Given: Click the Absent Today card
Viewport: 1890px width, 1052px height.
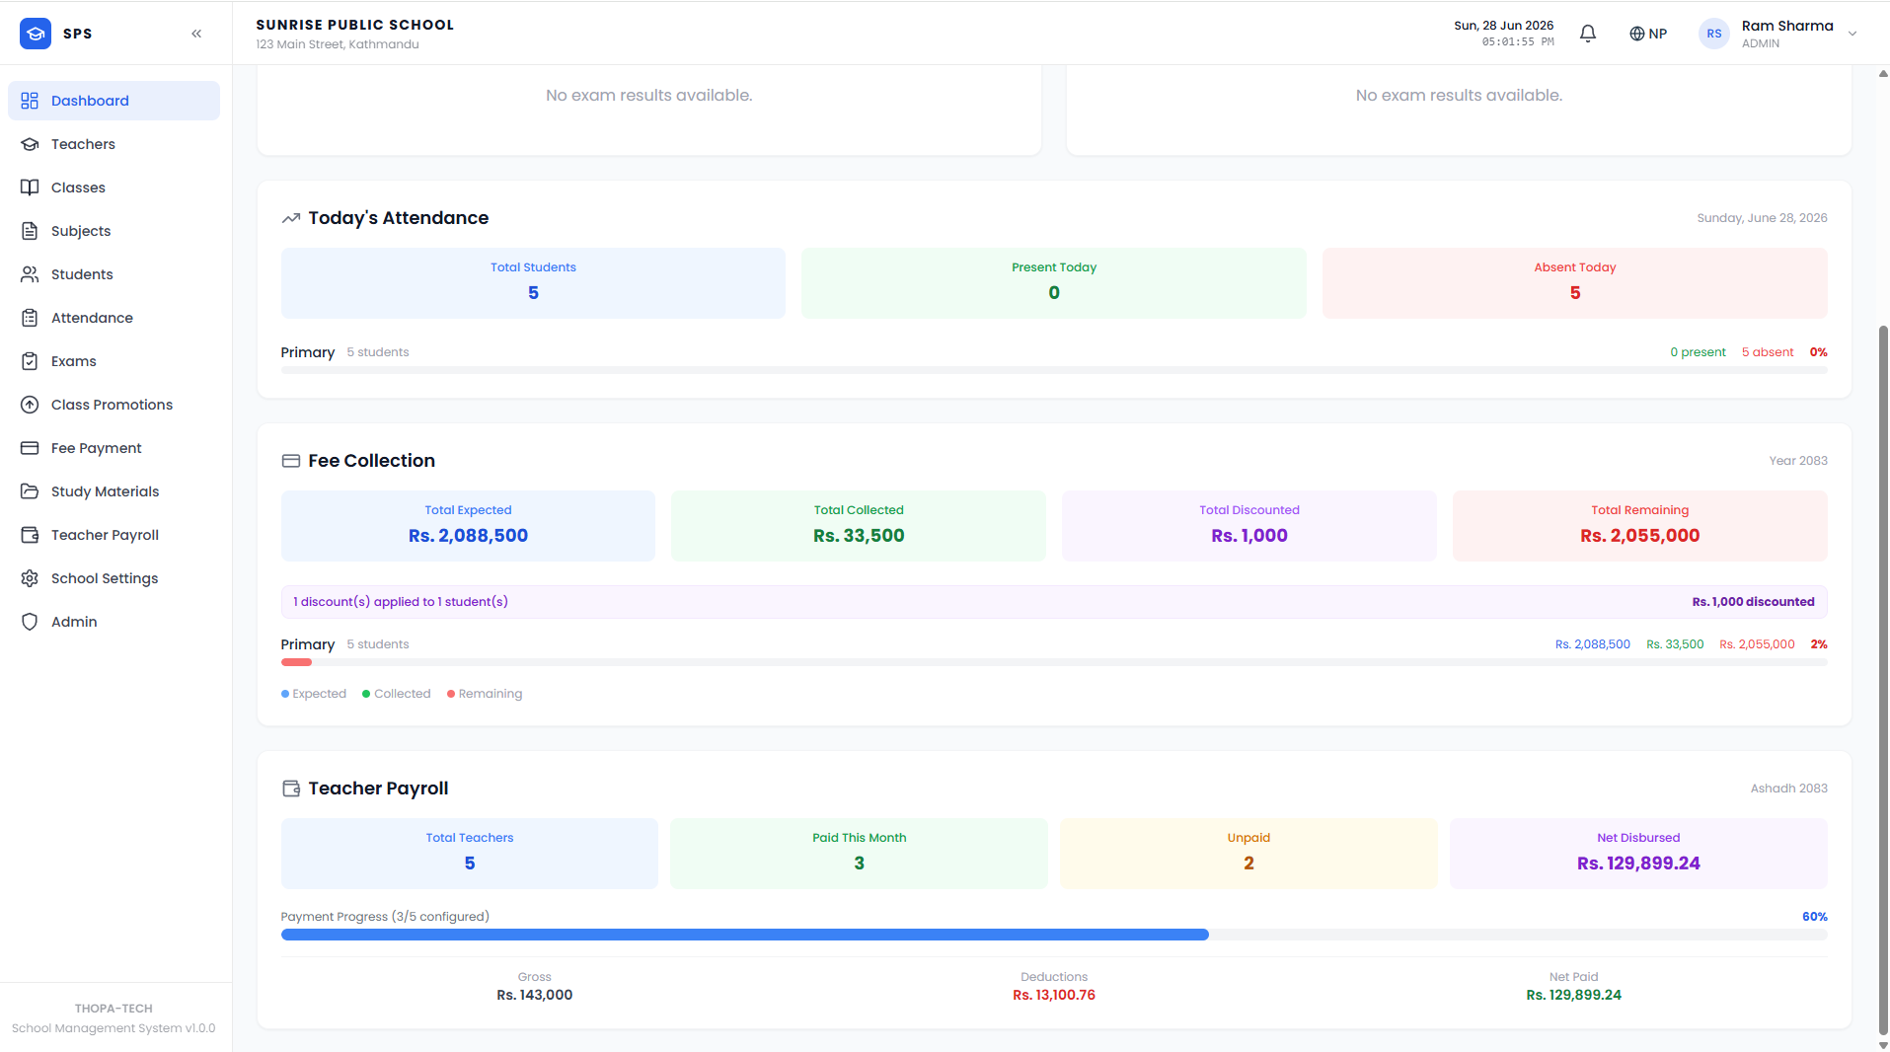Looking at the screenshot, I should 1575,283.
